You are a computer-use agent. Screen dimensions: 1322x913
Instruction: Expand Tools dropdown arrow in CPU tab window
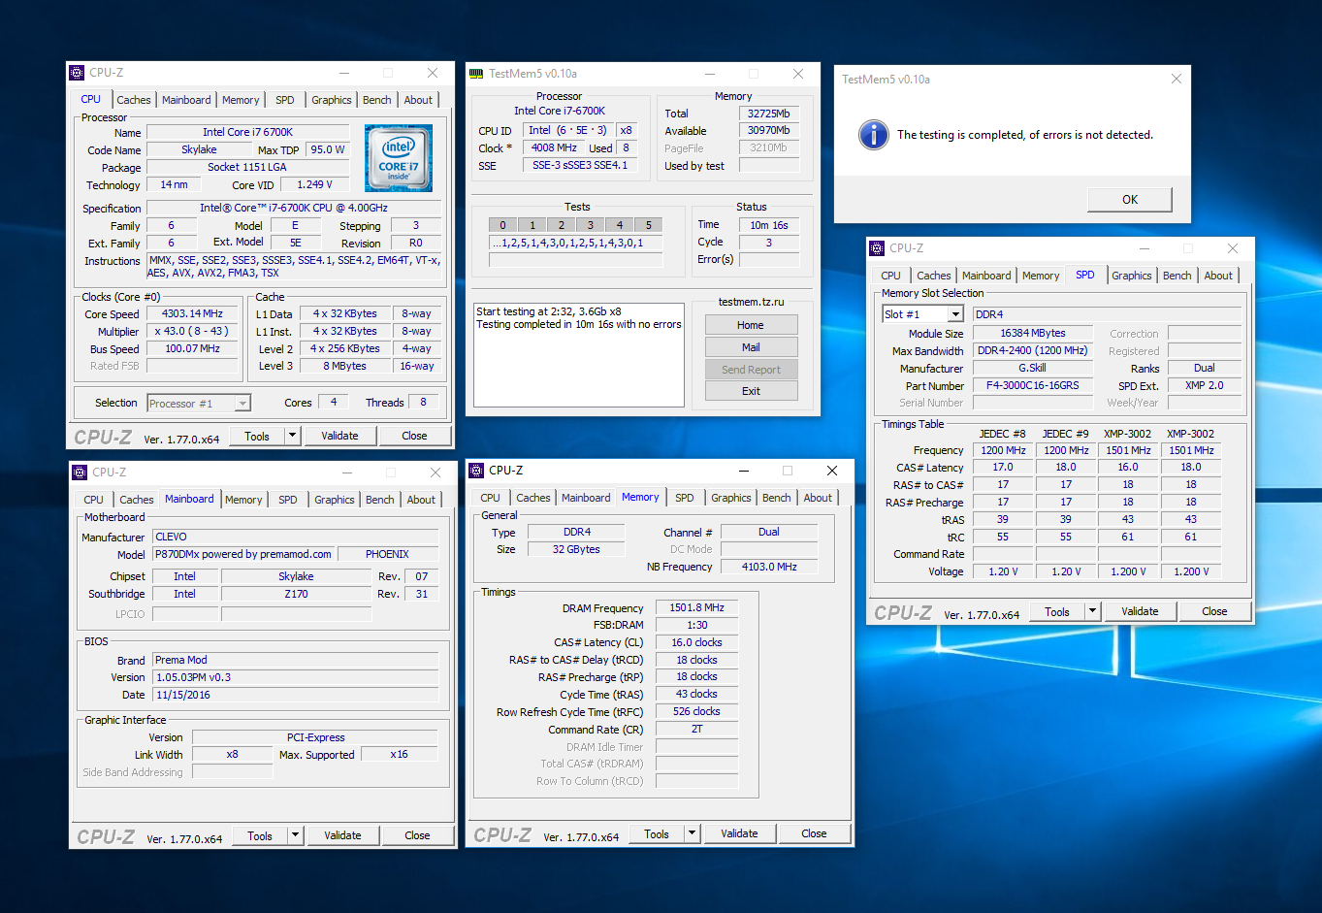coord(292,436)
